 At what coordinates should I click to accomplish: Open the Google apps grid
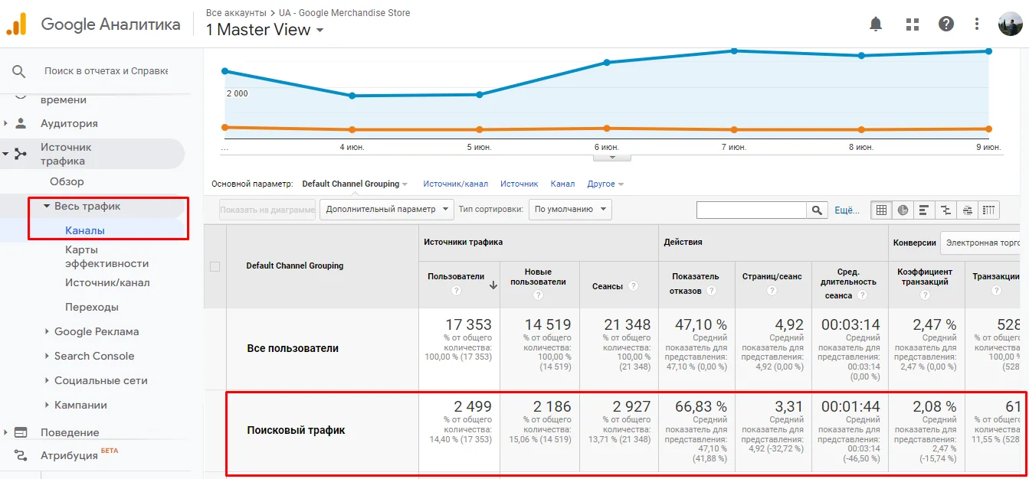912,24
